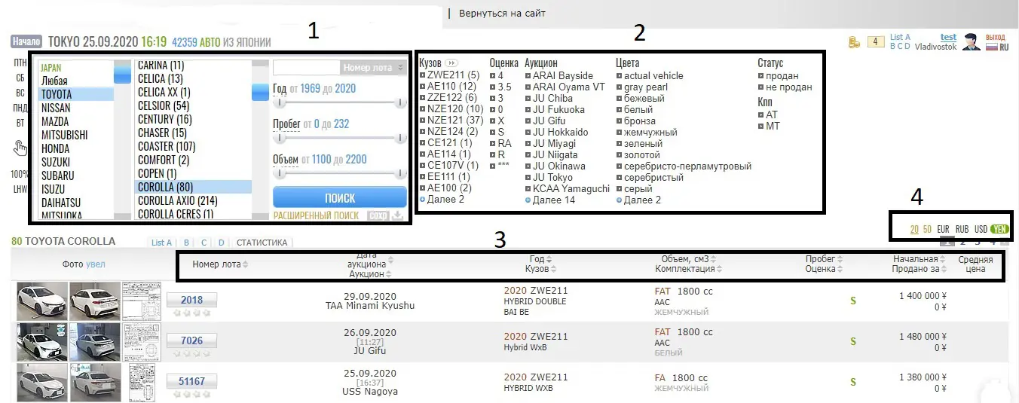Click the double-arrow icon next to Кузов heading
Viewport: 1019px width, 403px height.
[451, 63]
